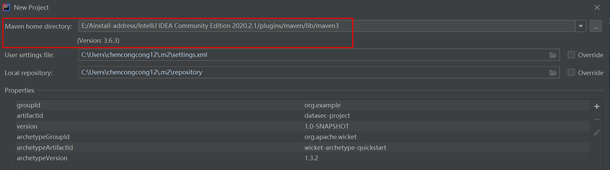Click the org.example value
Screen dimensions: 610x170
(322, 105)
